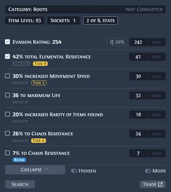Enable the increased Movement Speed checkbox
The image size is (171, 192).
point(7,76)
